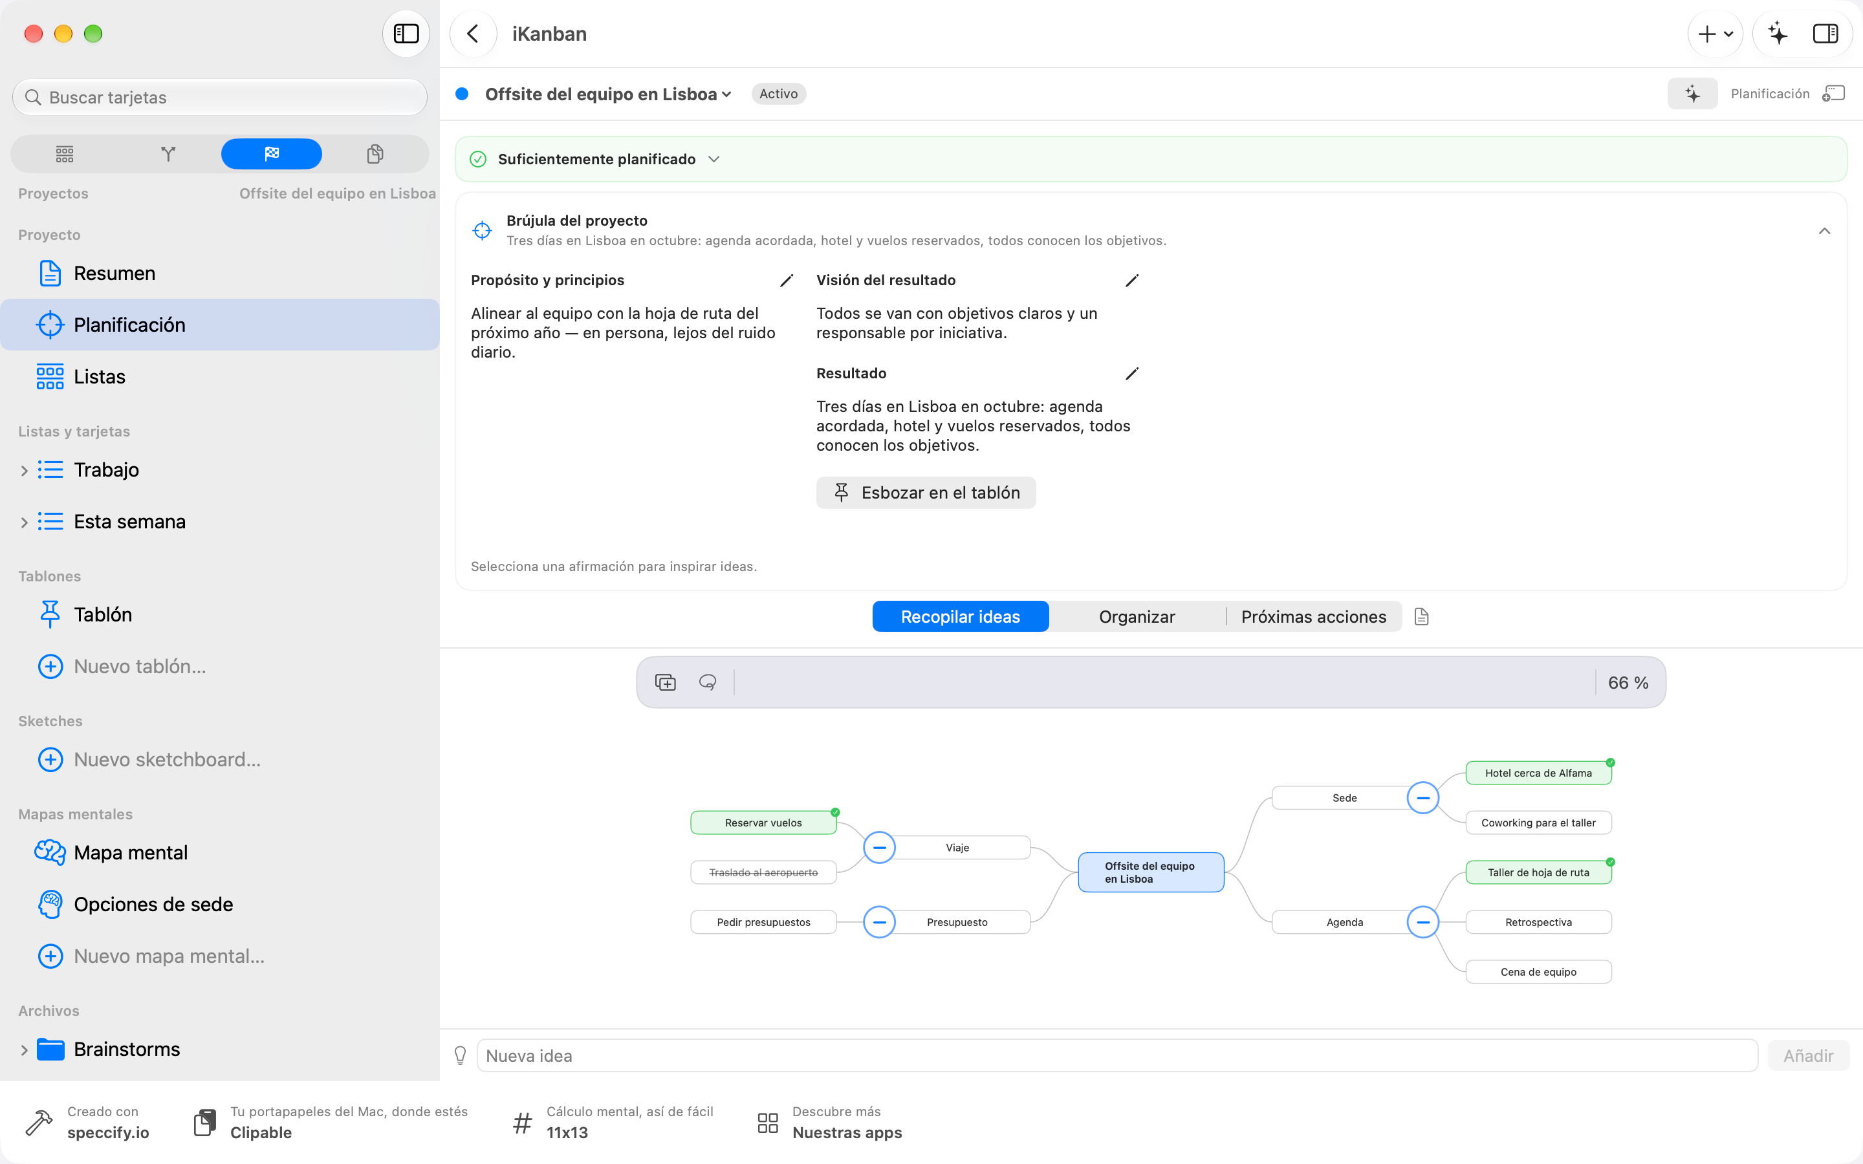Switch to the Próximas acciones tab

pyautogui.click(x=1313, y=617)
